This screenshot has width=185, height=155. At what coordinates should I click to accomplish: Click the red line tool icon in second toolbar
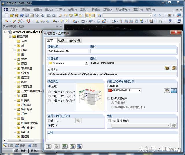(15, 21)
